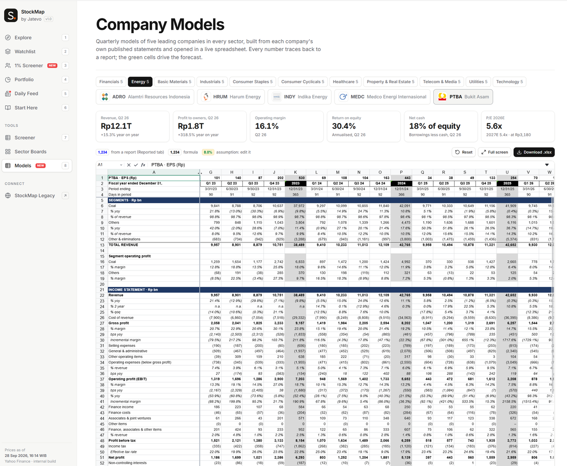Image resolution: width=567 pixels, height=466 pixels.
Task: Click the P/E 2026E 5.6x card
Action: click(517, 127)
